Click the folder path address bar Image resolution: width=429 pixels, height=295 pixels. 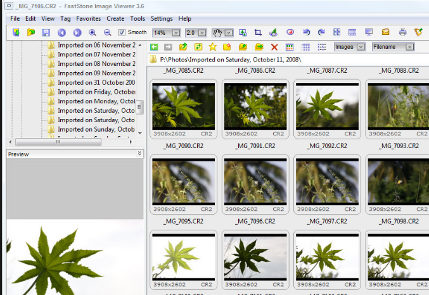pyautogui.click(x=289, y=60)
